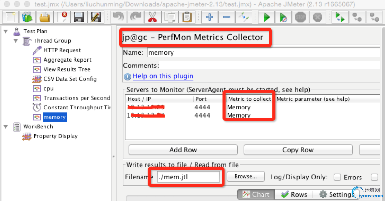
Task: Click the Remote Shutdown All icon
Action: (x=374, y=17)
